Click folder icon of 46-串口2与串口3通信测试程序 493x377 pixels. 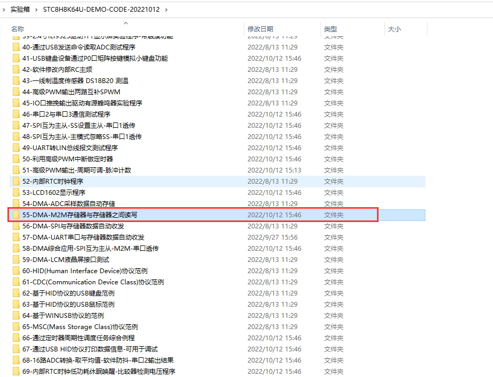pyautogui.click(x=16, y=114)
